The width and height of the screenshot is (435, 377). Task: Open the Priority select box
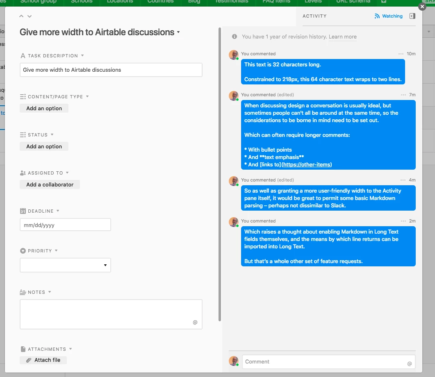[x=65, y=265]
